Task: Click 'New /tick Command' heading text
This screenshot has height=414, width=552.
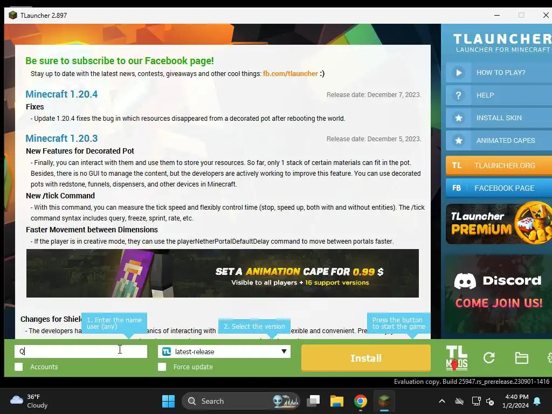Action: (x=60, y=196)
